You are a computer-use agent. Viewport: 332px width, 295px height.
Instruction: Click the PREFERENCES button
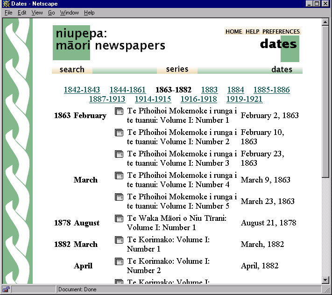tap(281, 32)
